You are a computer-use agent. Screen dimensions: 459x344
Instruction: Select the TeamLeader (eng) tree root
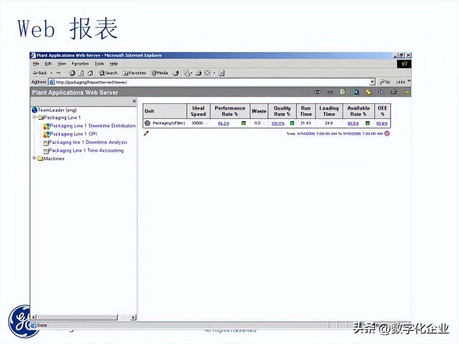[x=54, y=110]
